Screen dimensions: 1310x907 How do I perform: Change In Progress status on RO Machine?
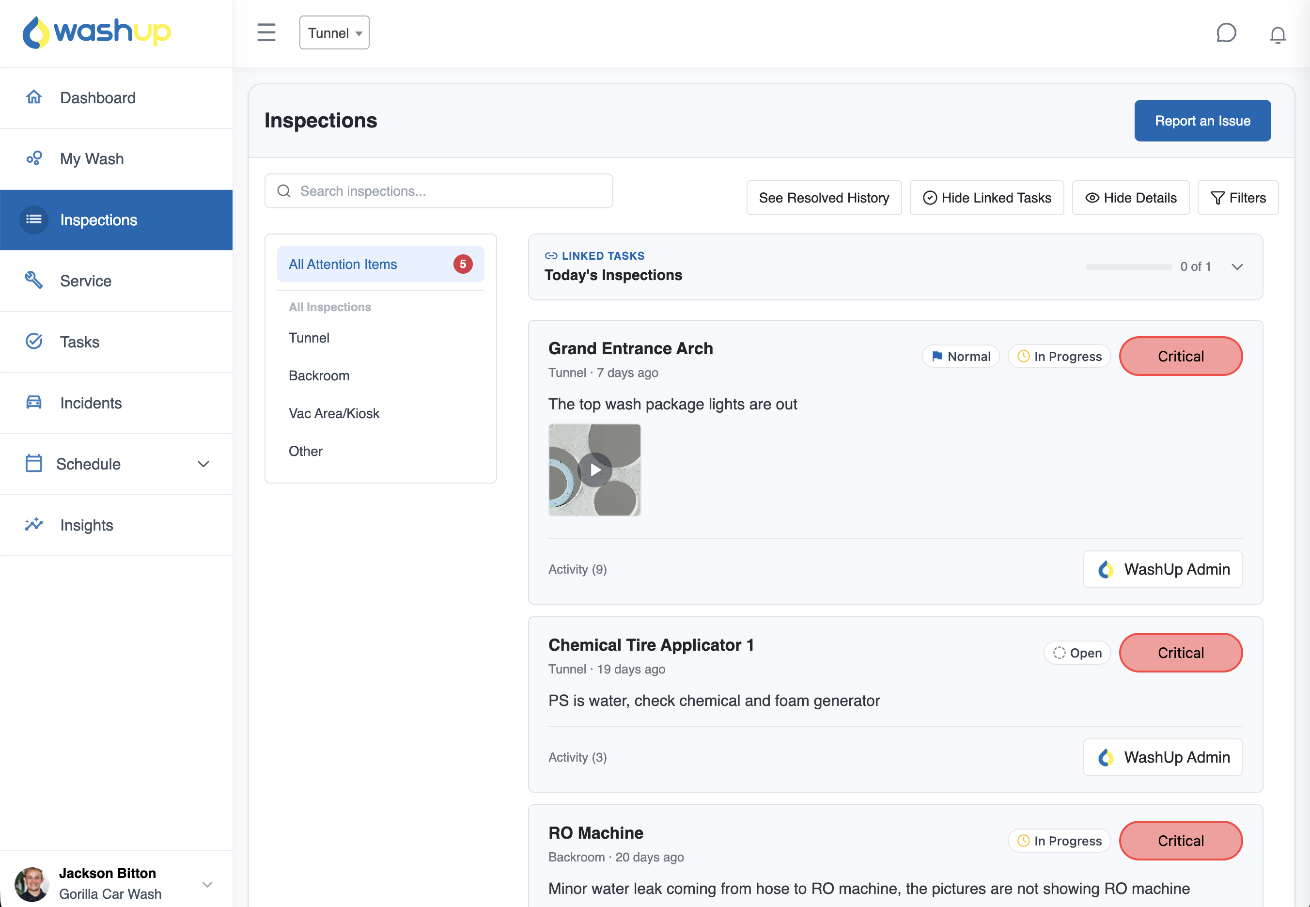[x=1060, y=841]
